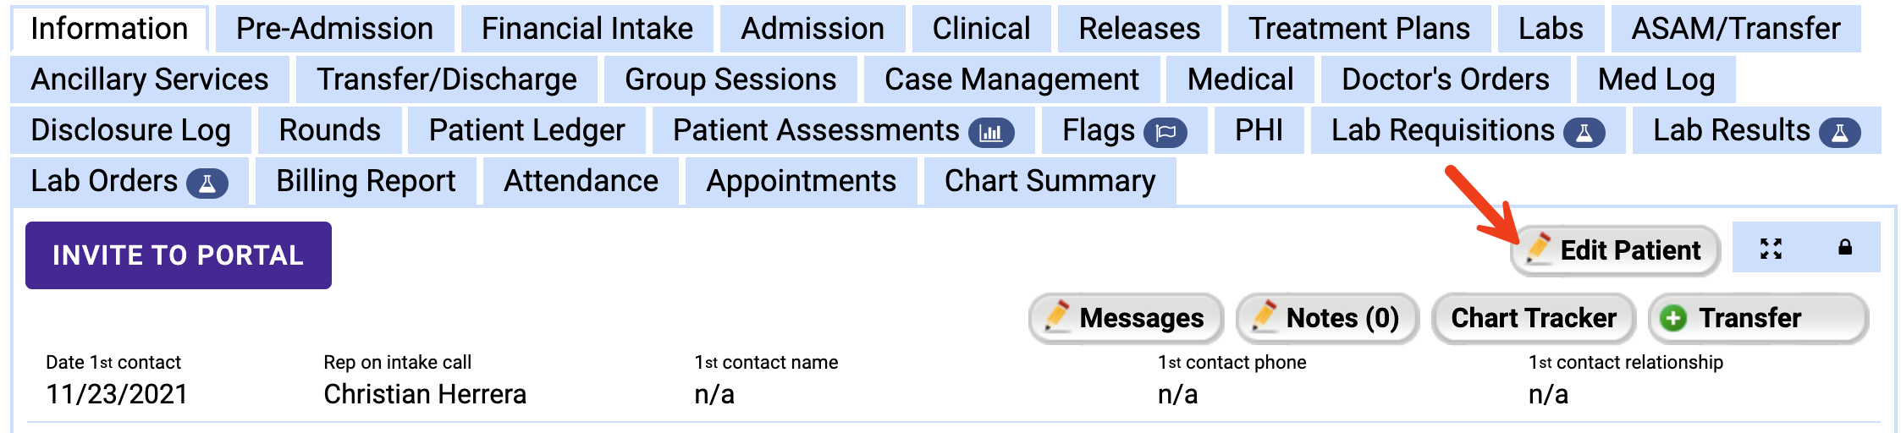Open patient Messages
The height and width of the screenshot is (433, 1901).
point(1126,318)
